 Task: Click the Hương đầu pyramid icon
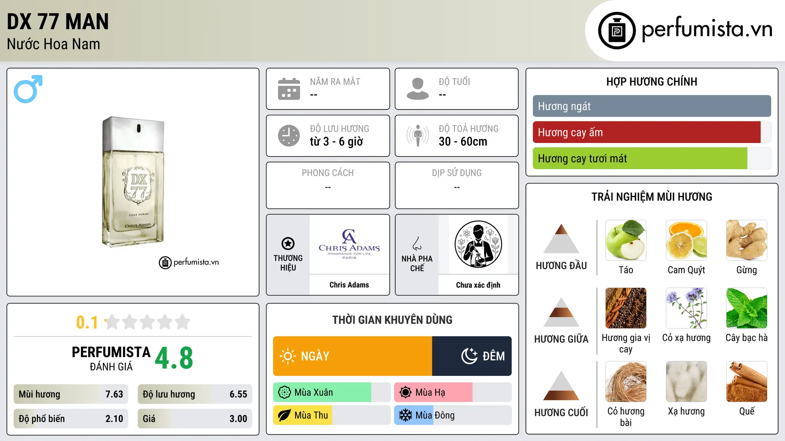561,238
